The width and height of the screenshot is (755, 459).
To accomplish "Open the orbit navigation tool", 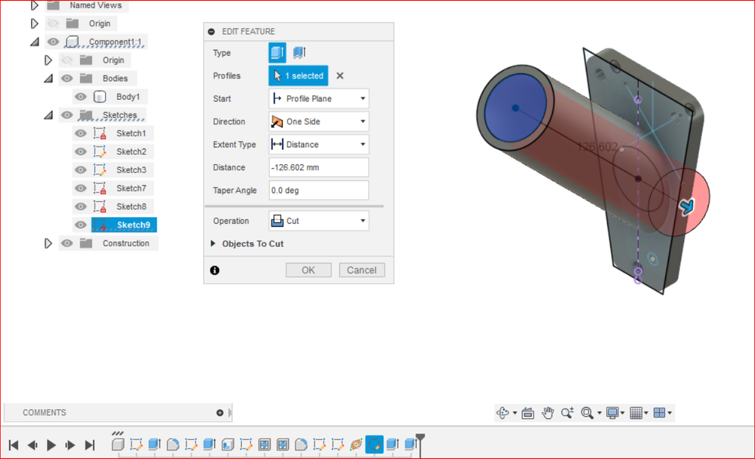I will pyautogui.click(x=503, y=413).
